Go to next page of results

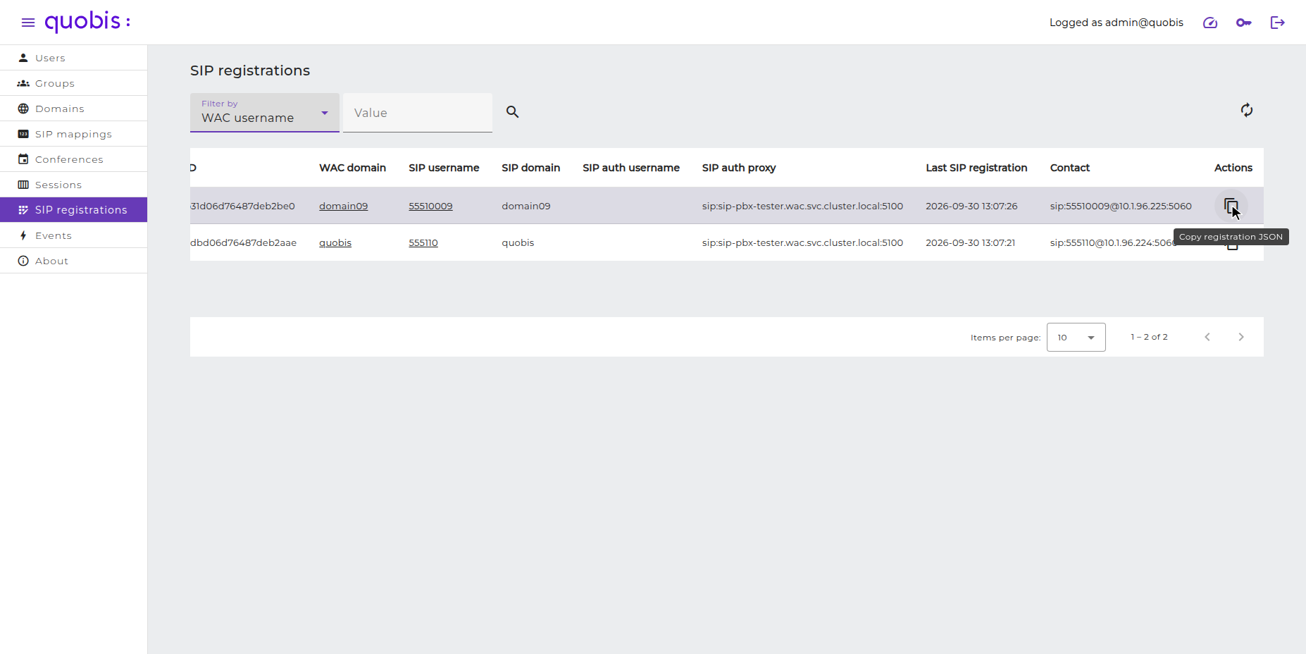(x=1241, y=337)
